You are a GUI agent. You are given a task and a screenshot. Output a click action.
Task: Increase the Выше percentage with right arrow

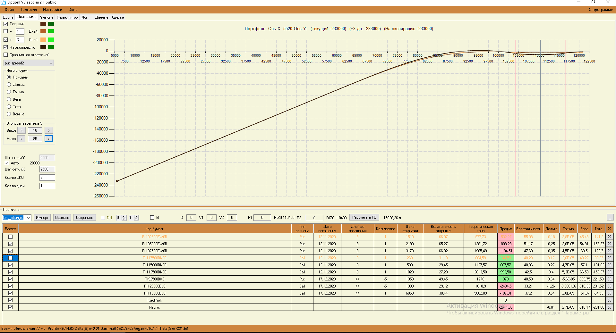(49, 130)
